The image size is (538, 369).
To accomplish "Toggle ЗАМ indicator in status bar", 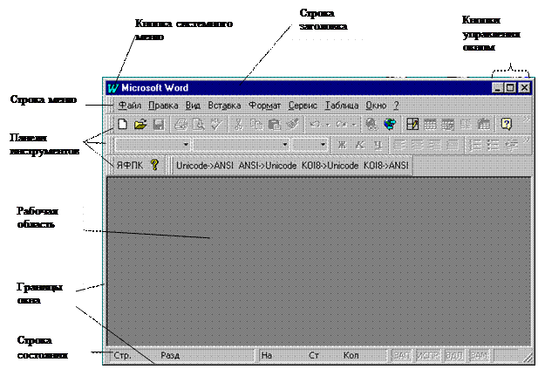I will point(480,355).
